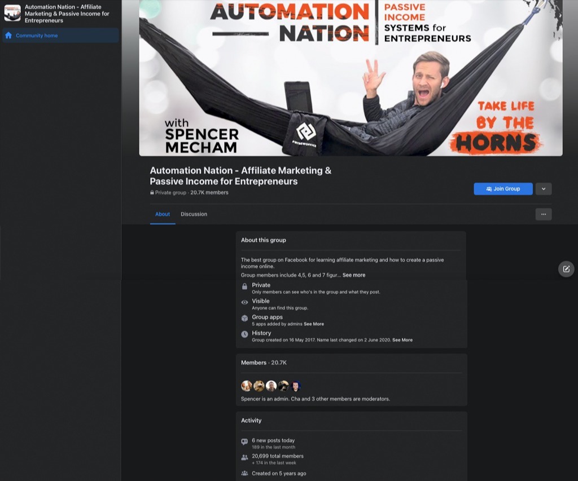
Task: Click the group name in the left sidebar
Action: pos(67,14)
